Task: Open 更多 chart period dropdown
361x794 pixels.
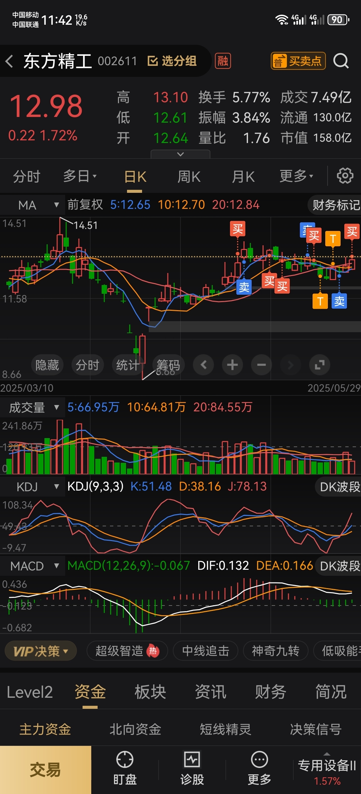Action: [x=296, y=176]
